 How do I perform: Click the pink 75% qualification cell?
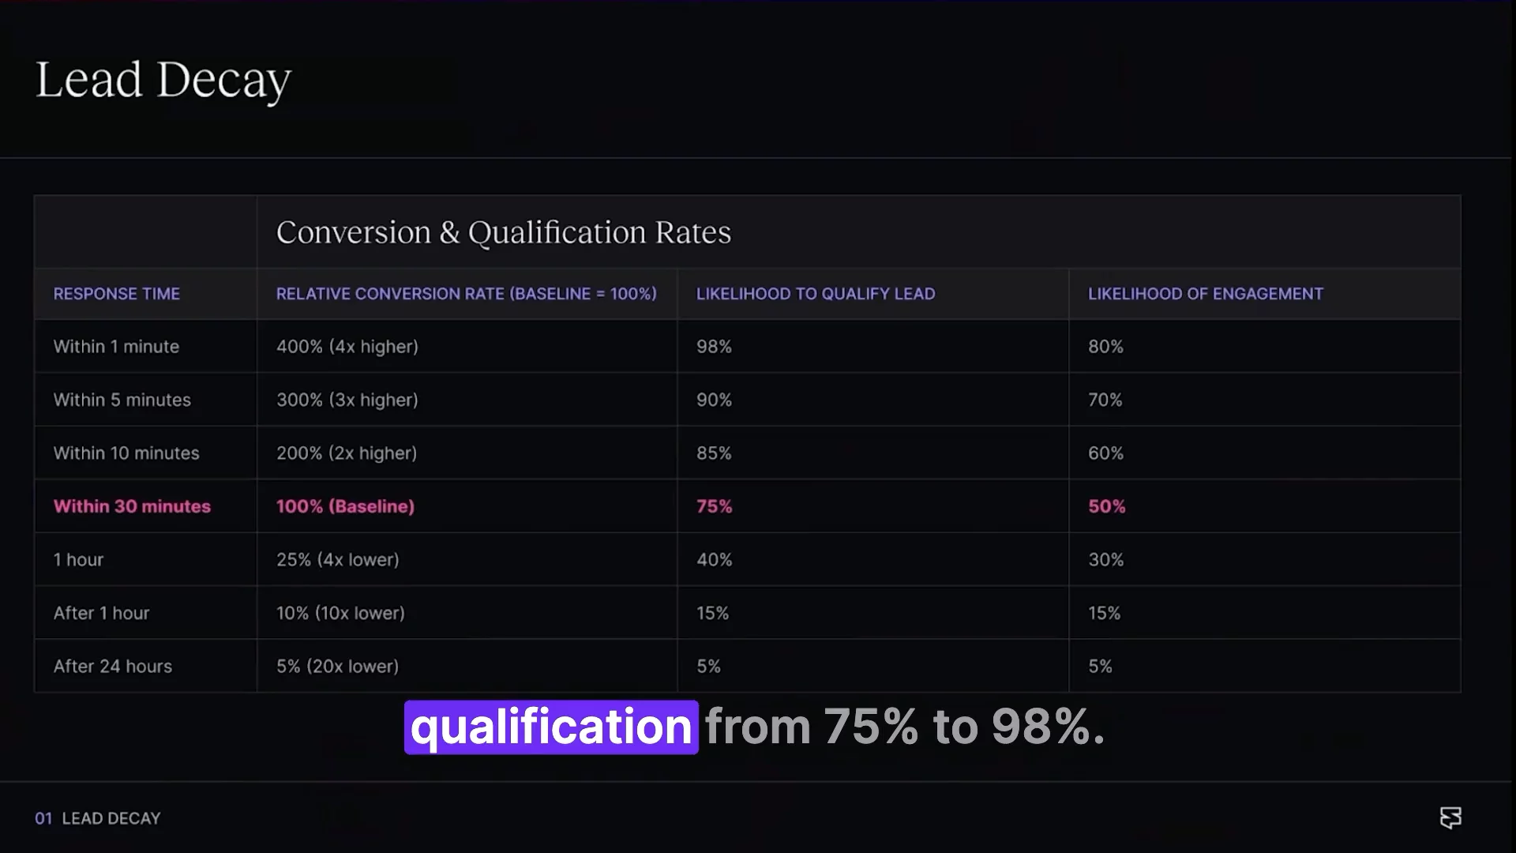click(x=714, y=506)
